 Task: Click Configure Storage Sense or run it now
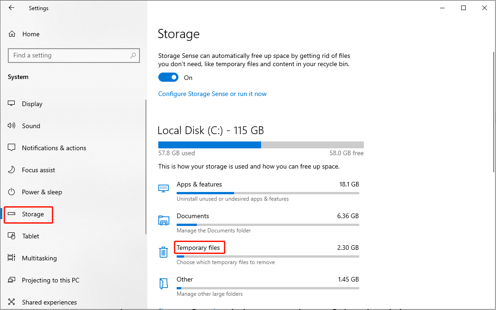212,94
